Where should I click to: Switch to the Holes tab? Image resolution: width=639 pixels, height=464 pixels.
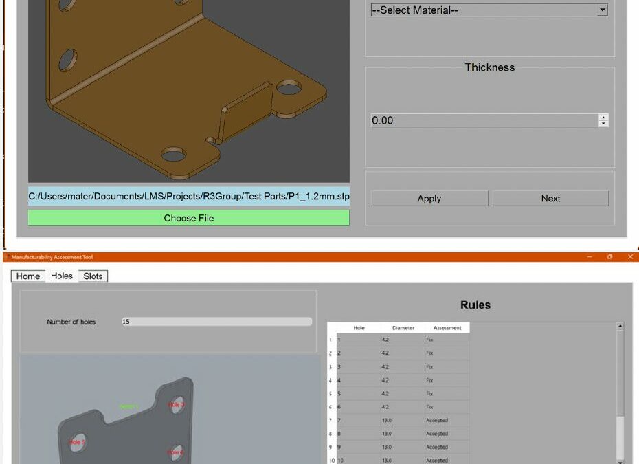click(x=62, y=276)
